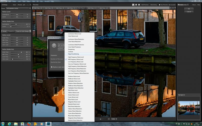
Task: Click Noise Reduction Luminance slider handle
Action: [16, 24]
